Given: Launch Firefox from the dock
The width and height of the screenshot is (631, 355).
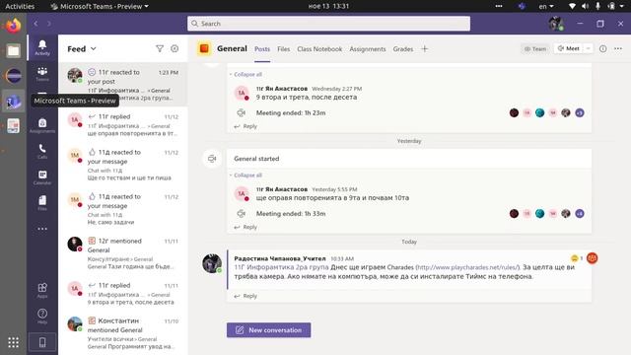Looking at the screenshot, I should tap(13, 26).
